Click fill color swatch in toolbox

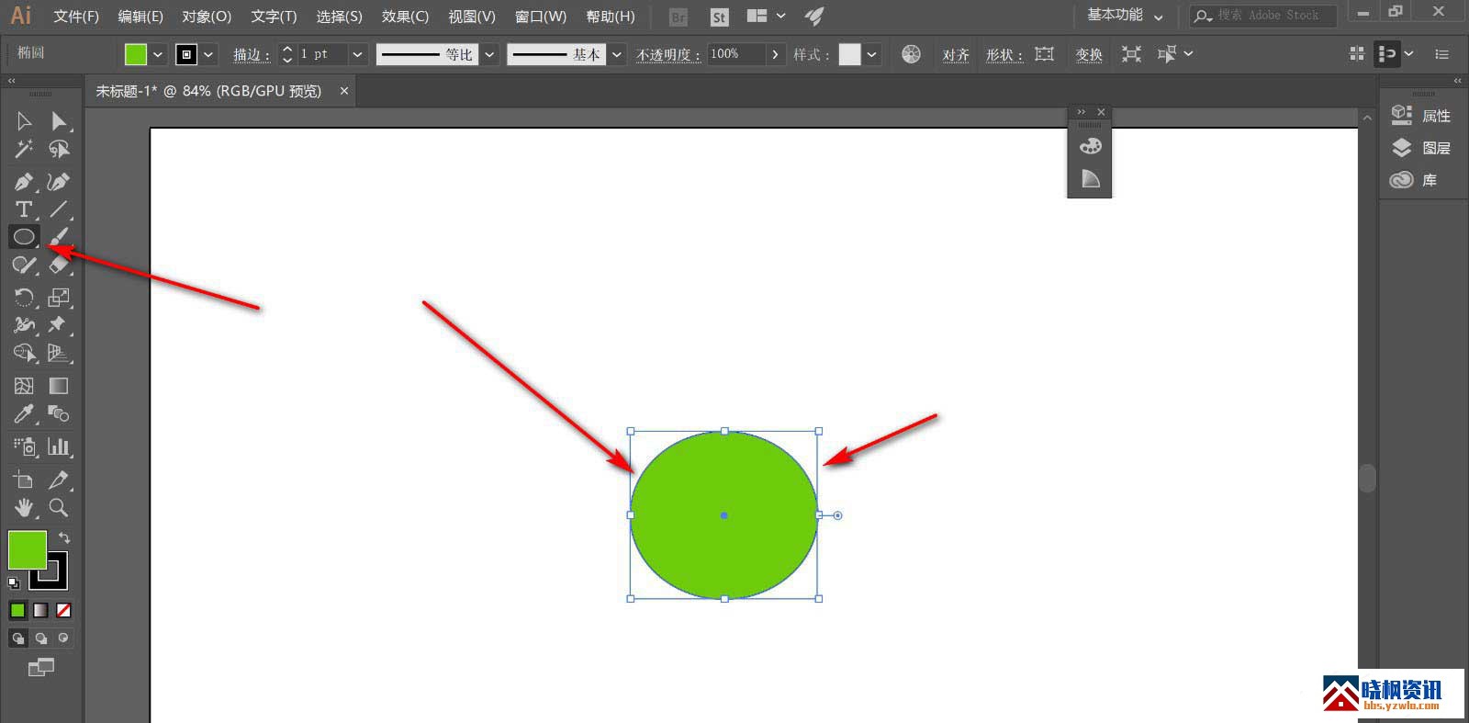(26, 548)
